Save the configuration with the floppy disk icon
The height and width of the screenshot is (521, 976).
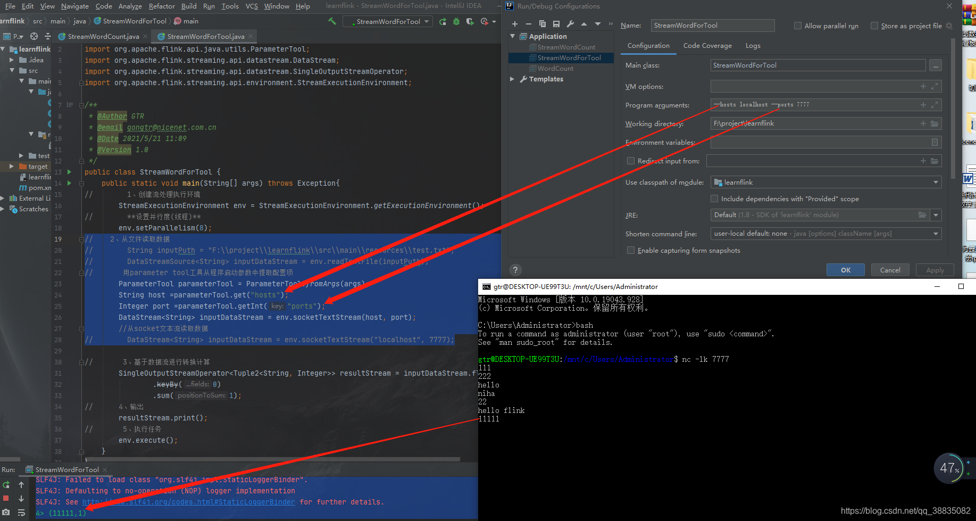click(556, 24)
